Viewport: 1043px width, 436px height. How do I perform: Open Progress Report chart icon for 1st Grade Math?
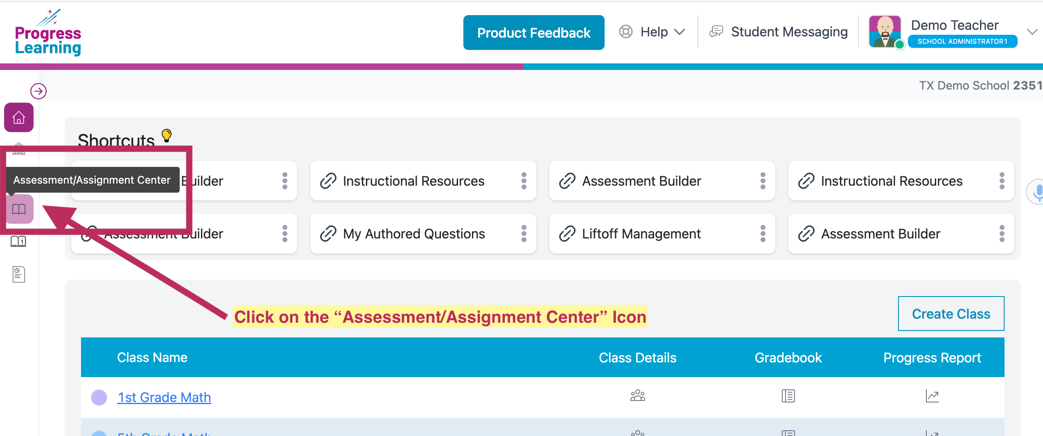click(932, 396)
